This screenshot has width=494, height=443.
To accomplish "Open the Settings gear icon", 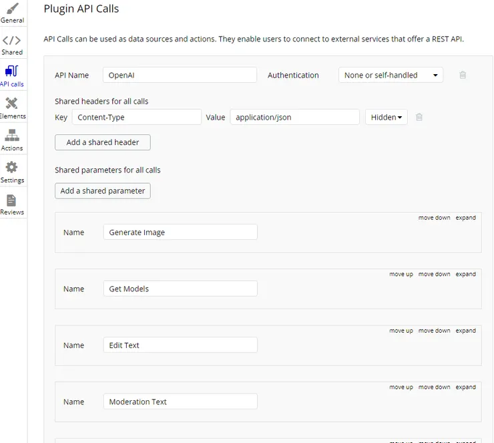I will coord(12,168).
